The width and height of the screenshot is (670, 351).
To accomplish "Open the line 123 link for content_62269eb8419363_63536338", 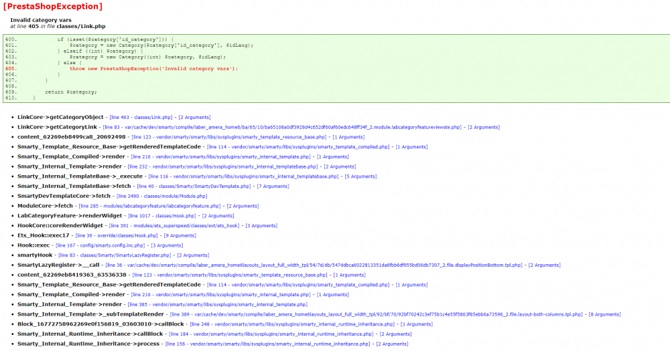I will click(x=230, y=275).
